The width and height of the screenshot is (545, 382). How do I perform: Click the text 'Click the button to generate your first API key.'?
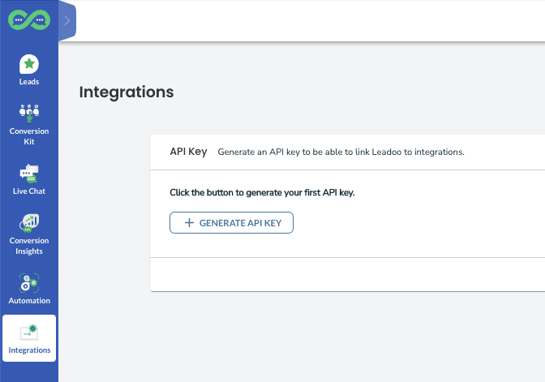(x=262, y=192)
